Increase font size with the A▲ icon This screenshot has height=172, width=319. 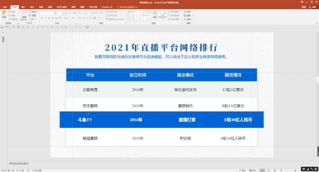point(66,13)
